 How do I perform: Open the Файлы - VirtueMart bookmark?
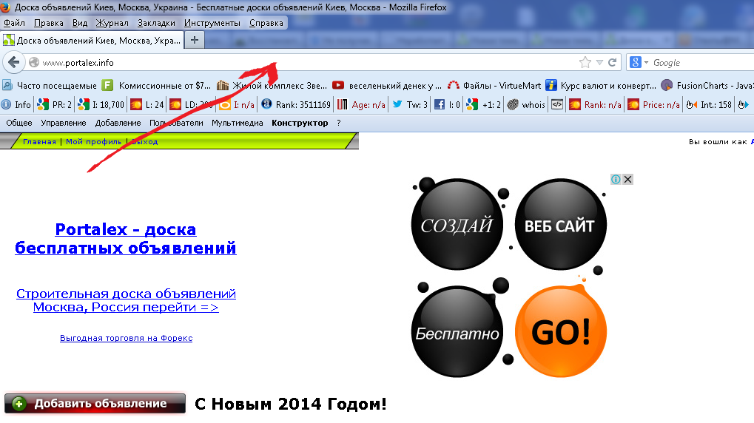pyautogui.click(x=494, y=86)
